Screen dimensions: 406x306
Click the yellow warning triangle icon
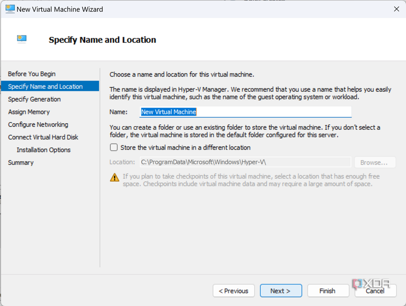pyautogui.click(x=115, y=177)
